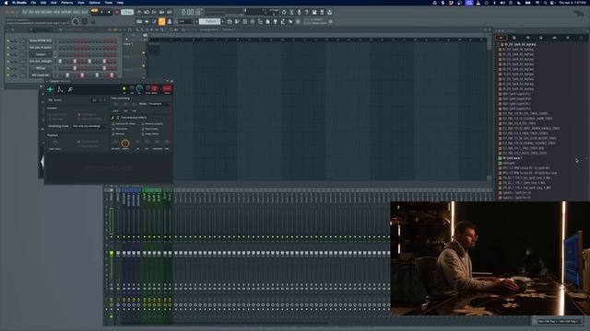Open the pattern selector in toolbar

point(209,21)
